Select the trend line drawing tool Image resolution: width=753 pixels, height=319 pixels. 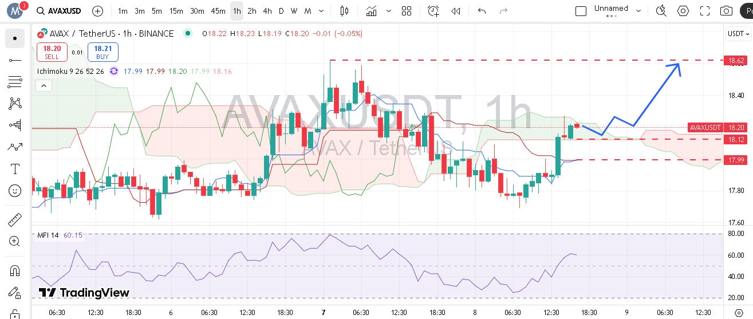(15, 60)
